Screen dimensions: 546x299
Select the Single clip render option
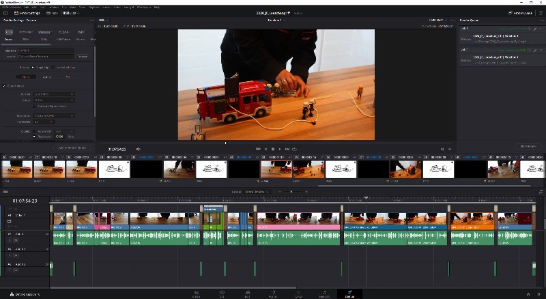(x=33, y=68)
